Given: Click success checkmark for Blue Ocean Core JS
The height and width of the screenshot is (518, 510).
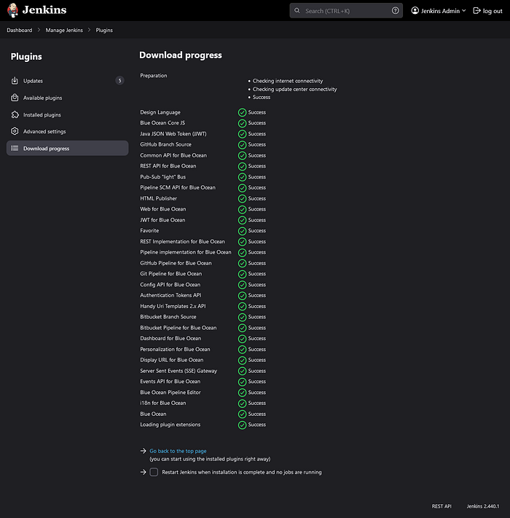Looking at the screenshot, I should click(242, 123).
